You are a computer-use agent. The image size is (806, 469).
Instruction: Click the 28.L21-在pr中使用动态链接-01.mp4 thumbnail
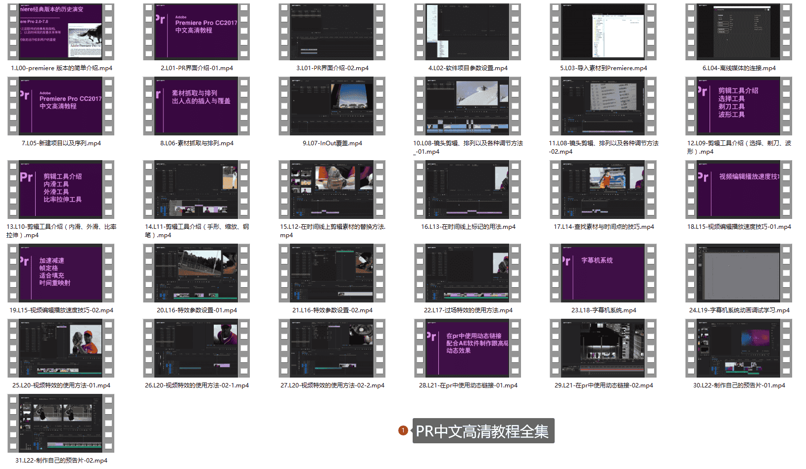point(468,348)
